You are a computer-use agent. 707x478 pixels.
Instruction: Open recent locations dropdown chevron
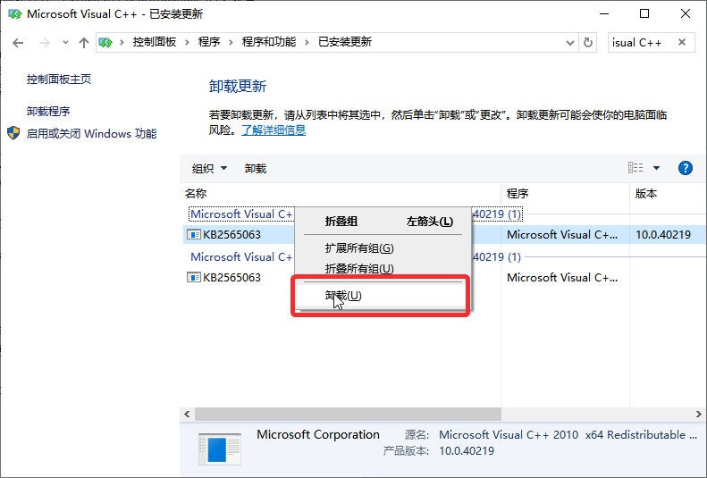click(65, 43)
